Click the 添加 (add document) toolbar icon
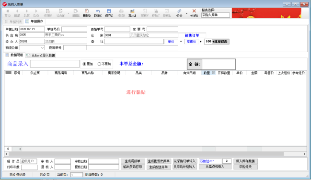311x180 pixels. (60, 11)
